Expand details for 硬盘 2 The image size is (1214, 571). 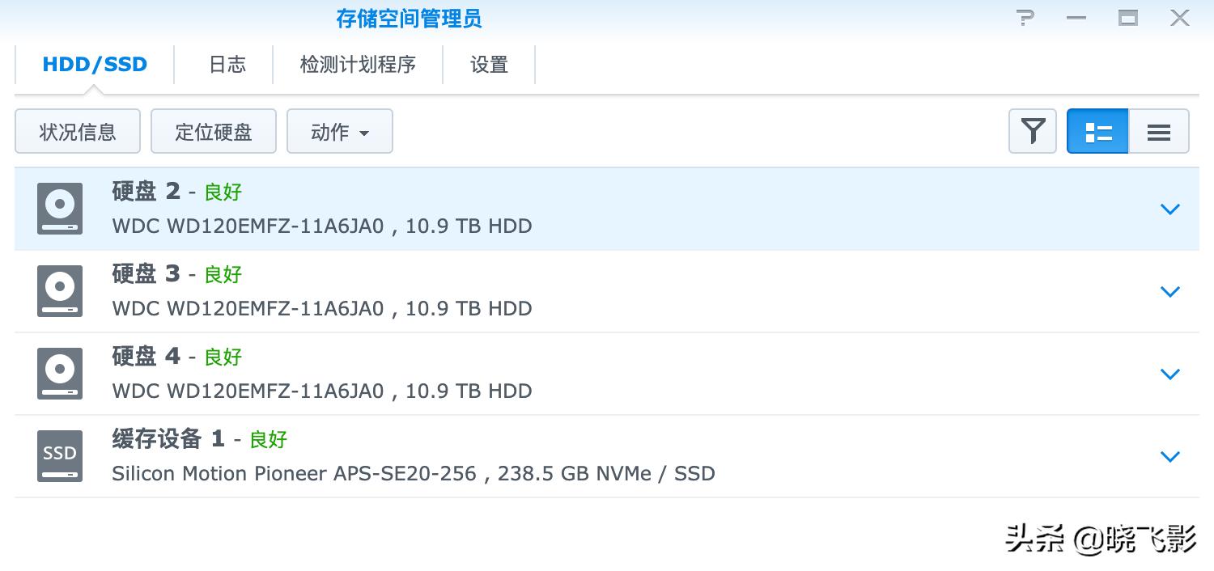[1169, 209]
